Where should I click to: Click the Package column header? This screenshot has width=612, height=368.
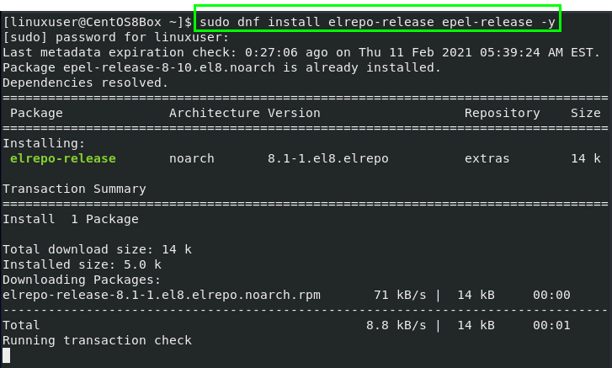[36, 113]
